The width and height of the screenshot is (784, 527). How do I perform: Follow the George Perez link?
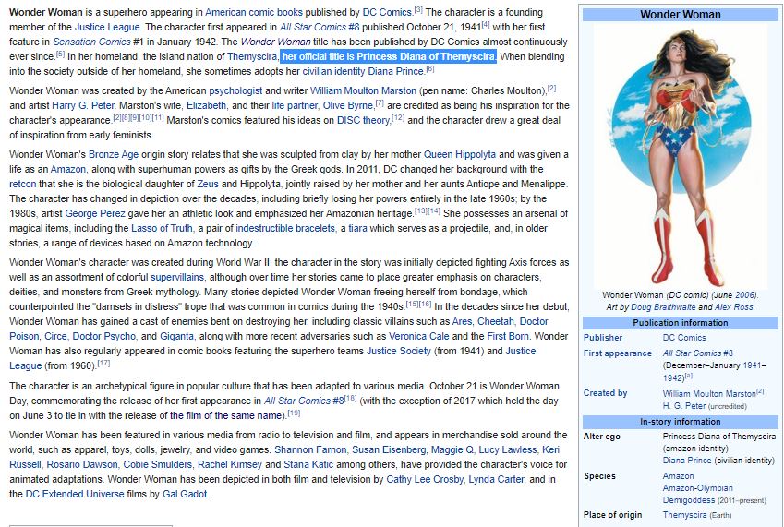95,213
